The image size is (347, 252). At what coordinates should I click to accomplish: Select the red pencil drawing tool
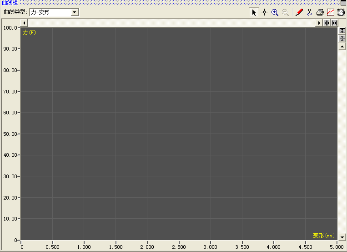tap(299, 12)
